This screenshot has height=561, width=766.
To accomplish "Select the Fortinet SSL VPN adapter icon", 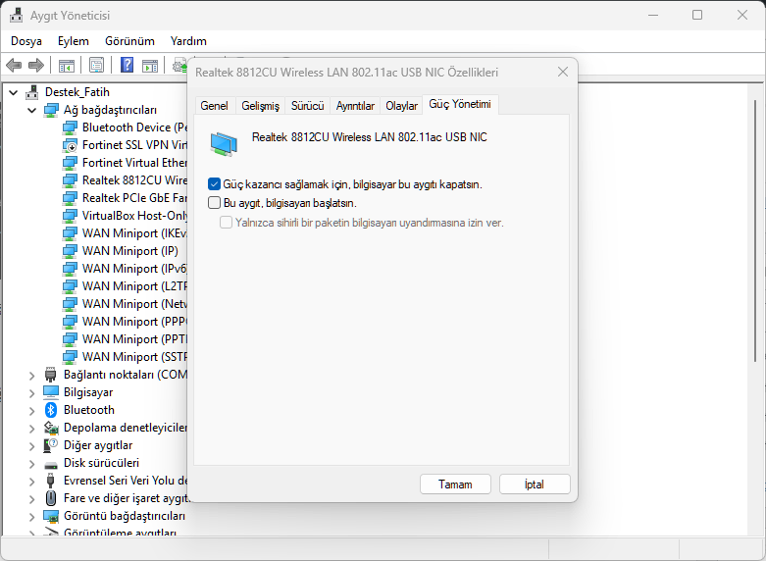I will (70, 145).
